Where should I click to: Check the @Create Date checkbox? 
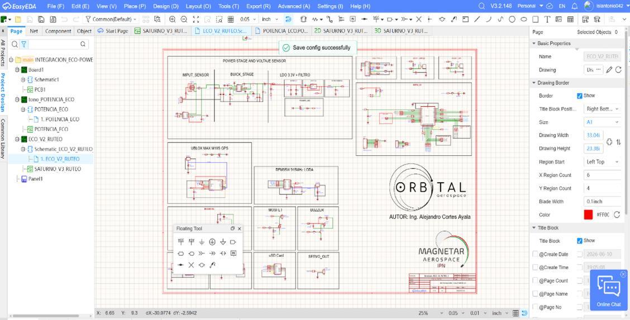(x=535, y=254)
